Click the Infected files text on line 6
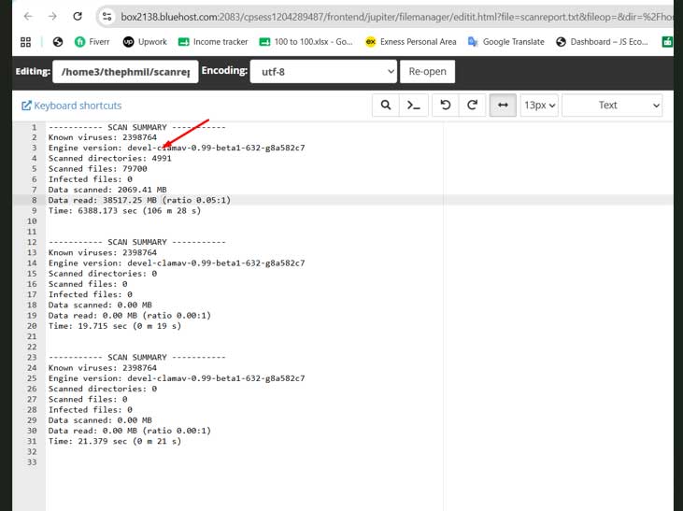This screenshot has width=683, height=511. 91,179
